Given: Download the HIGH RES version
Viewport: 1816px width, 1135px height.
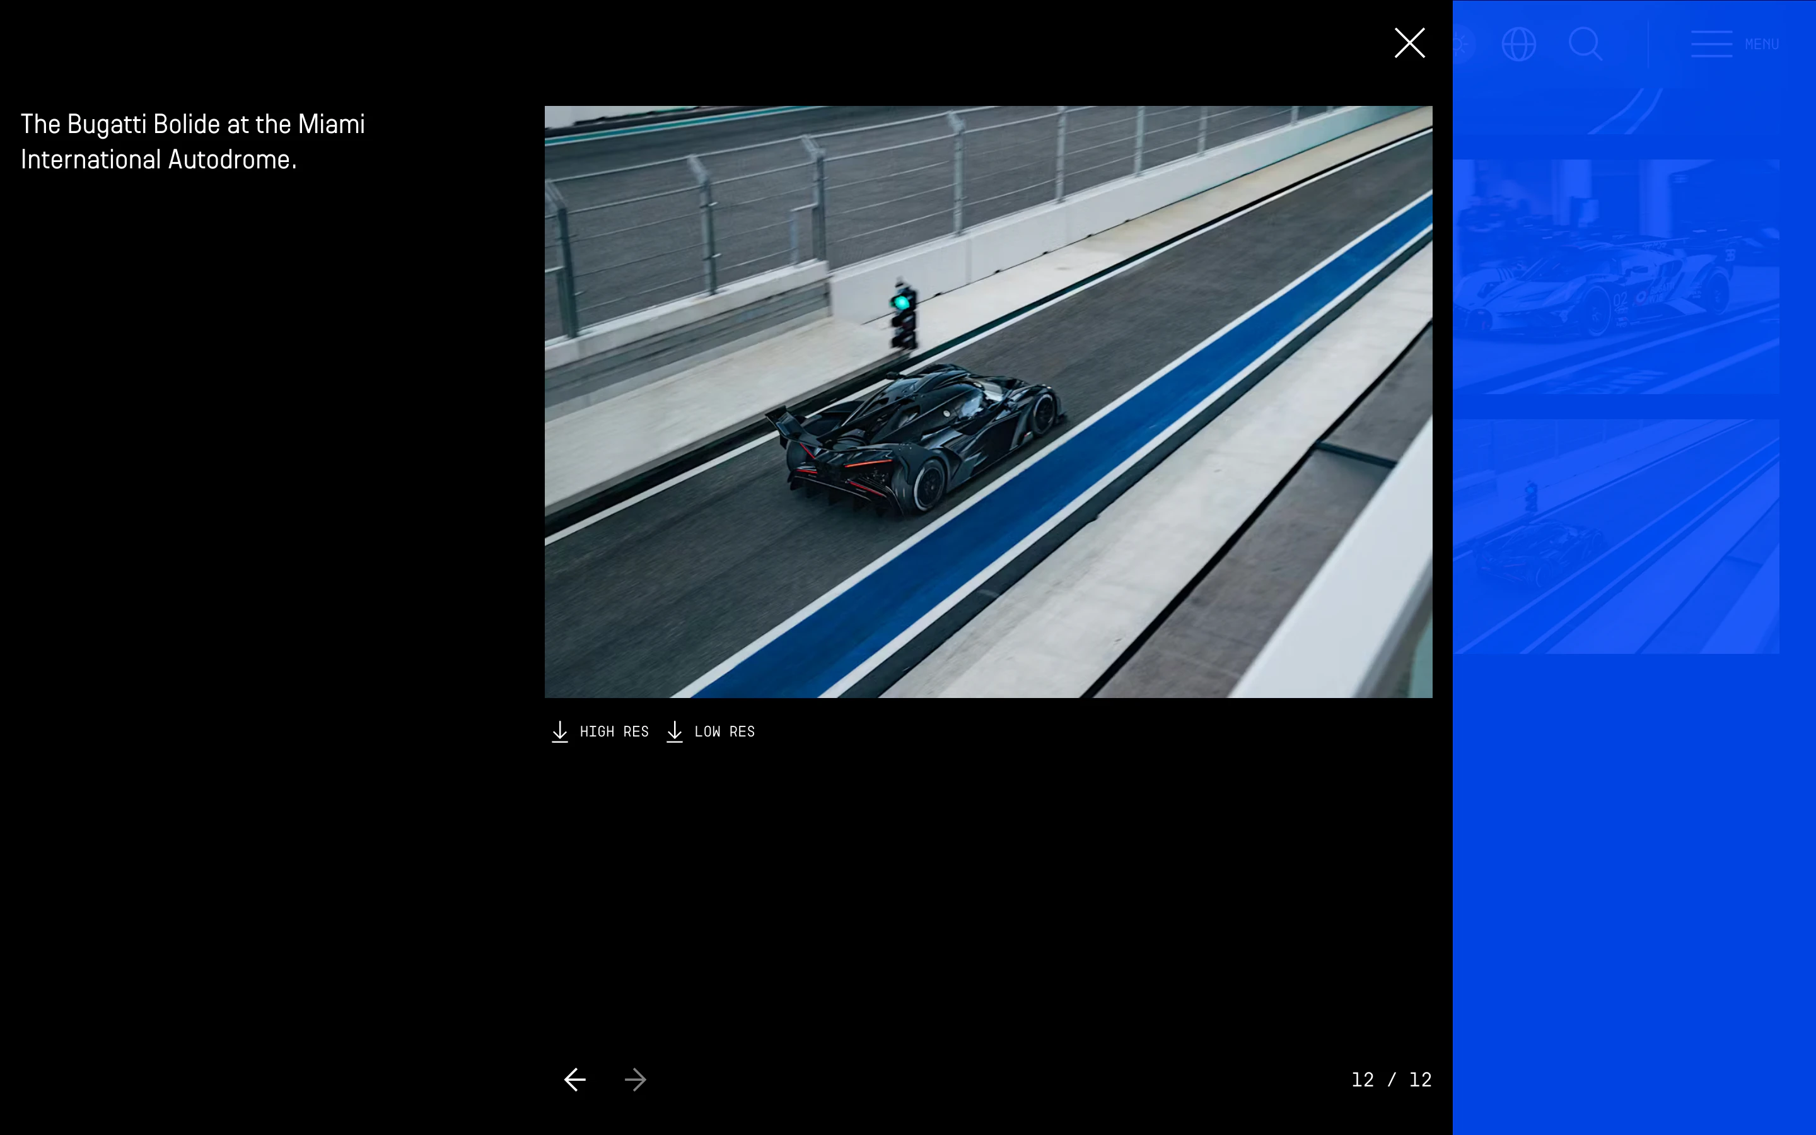Looking at the screenshot, I should 614,731.
